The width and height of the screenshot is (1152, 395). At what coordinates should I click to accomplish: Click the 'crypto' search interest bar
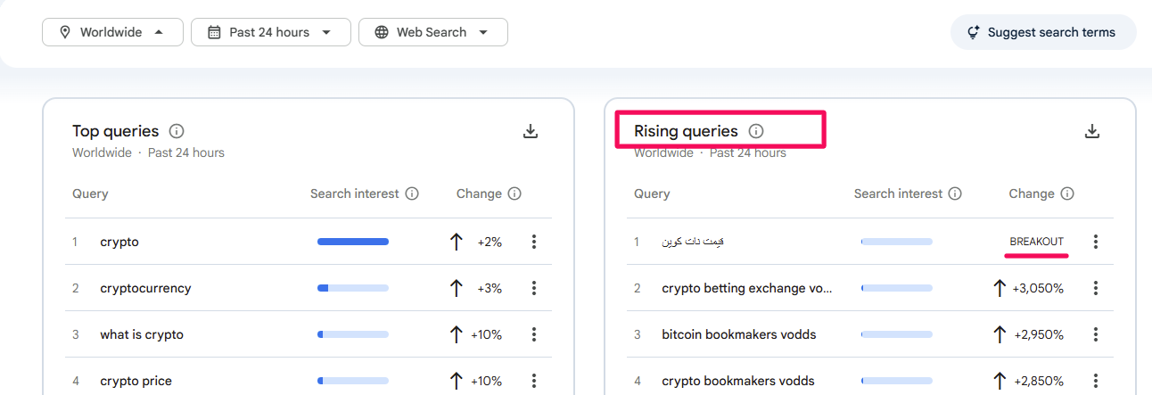point(353,242)
